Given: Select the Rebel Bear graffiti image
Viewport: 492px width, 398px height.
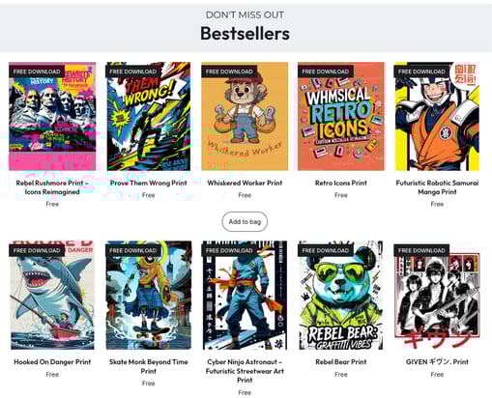Looking at the screenshot, I should 341,295.
